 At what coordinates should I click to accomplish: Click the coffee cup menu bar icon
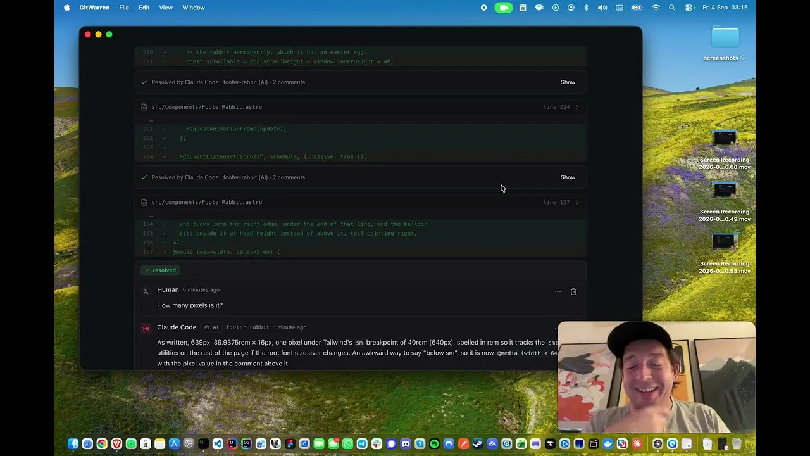(539, 8)
